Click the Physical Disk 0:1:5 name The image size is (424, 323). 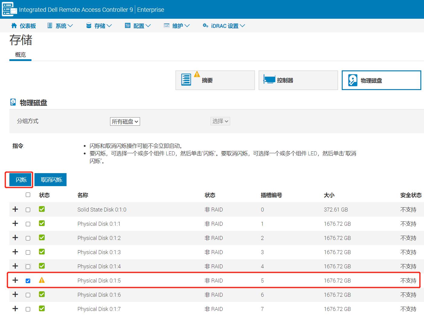pos(99,280)
